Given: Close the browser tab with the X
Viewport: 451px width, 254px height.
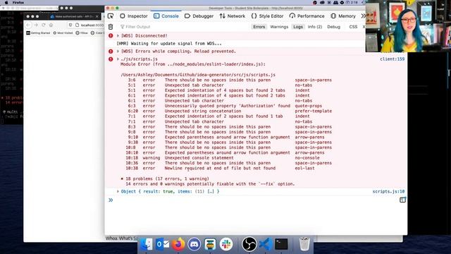Looking at the screenshot, I should pyautogui.click(x=97, y=16).
